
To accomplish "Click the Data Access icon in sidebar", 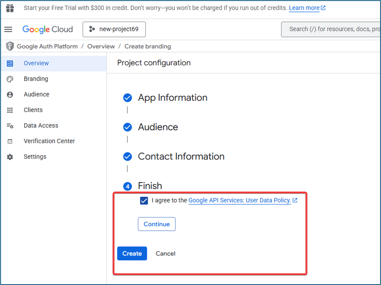I will pos(10,126).
